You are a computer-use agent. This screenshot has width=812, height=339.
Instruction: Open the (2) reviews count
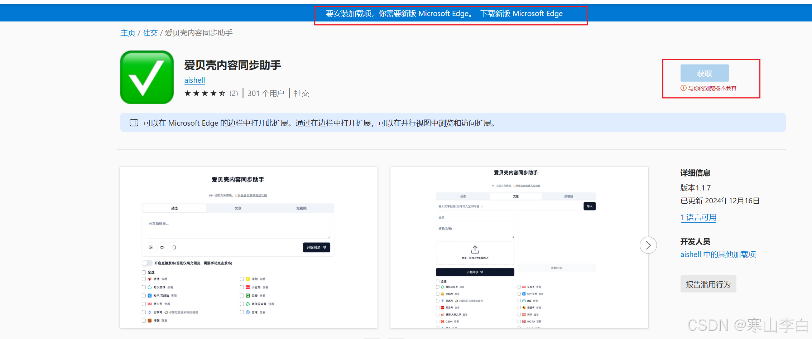point(234,93)
